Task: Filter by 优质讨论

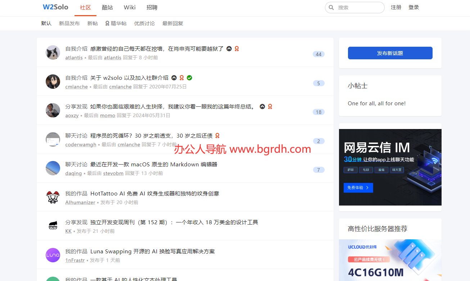Action: pos(144,23)
